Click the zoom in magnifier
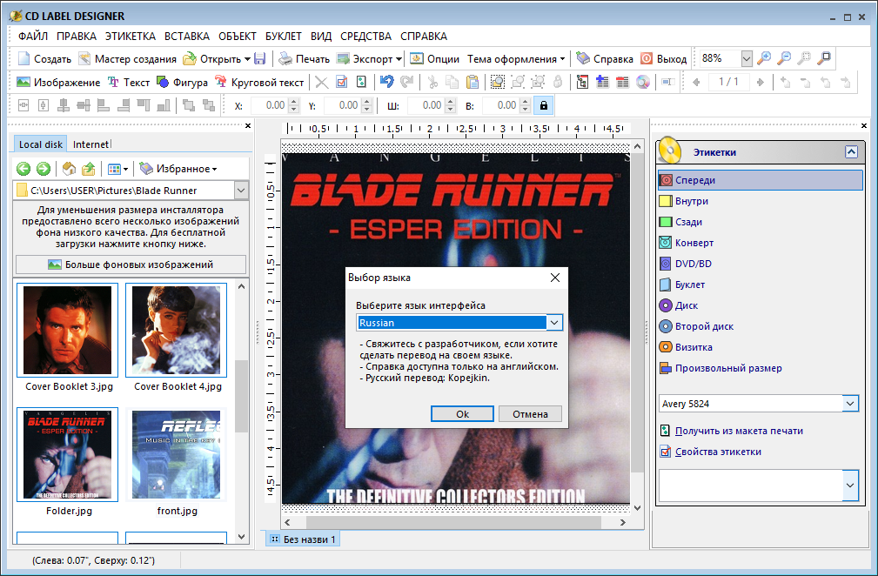The width and height of the screenshot is (878, 576). coord(764,59)
